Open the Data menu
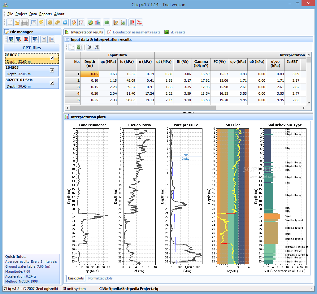Screen dimensions: 317x294 point(33,14)
